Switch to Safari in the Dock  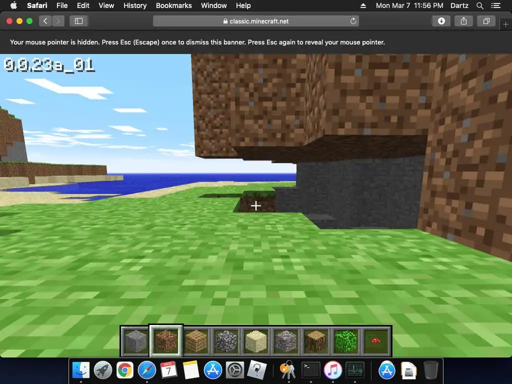click(147, 370)
